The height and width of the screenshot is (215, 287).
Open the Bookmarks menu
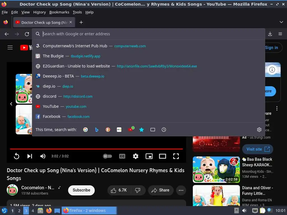(x=59, y=12)
